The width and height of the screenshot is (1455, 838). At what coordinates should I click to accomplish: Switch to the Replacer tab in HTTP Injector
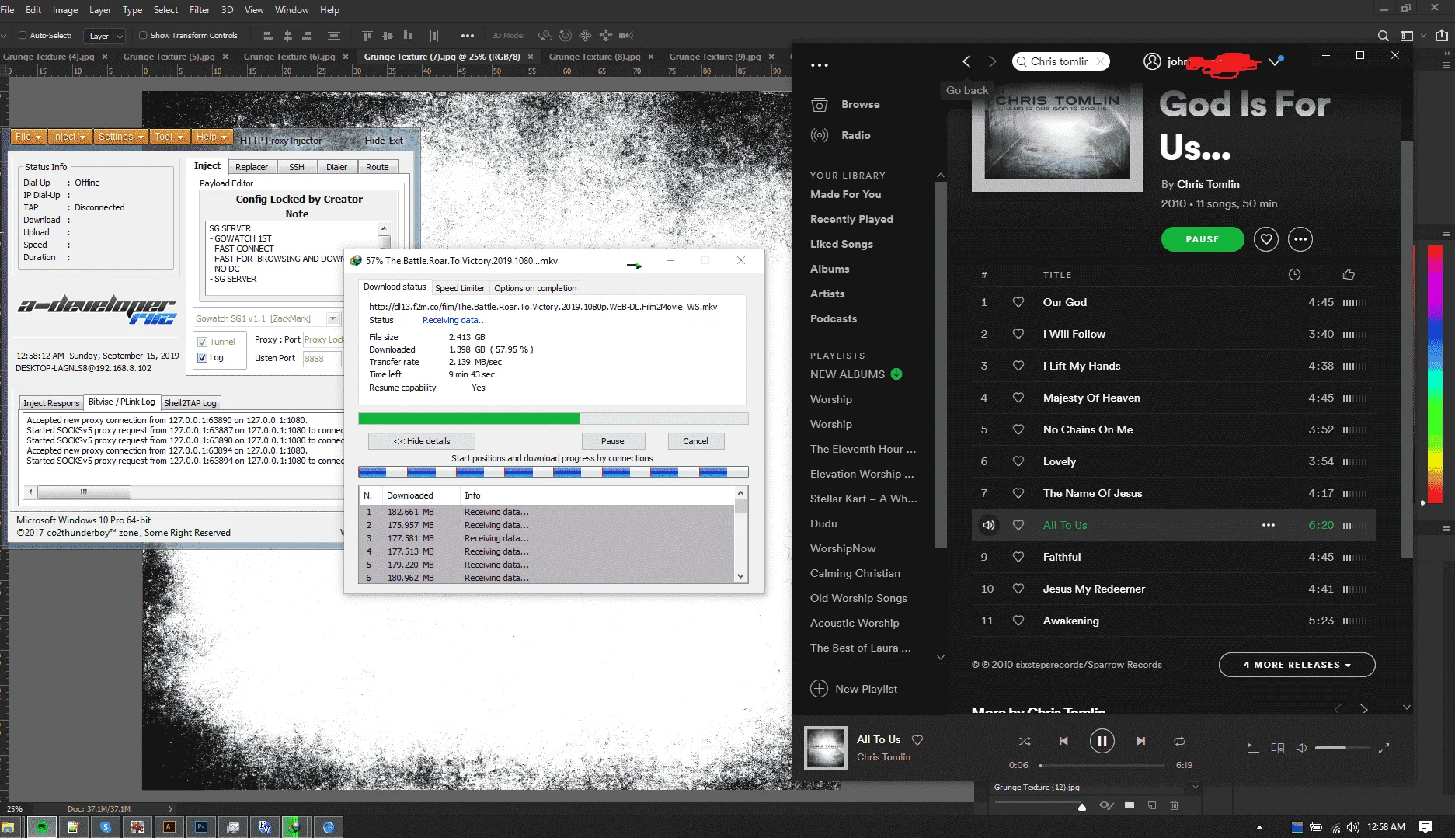(252, 167)
